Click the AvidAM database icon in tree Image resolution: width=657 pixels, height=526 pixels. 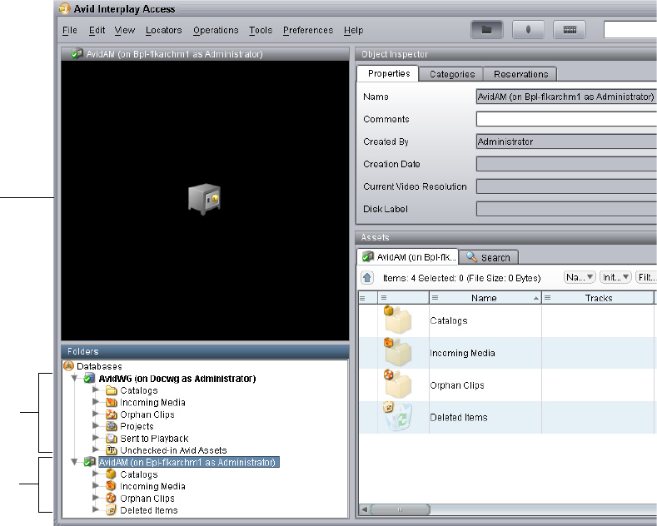coord(89,462)
